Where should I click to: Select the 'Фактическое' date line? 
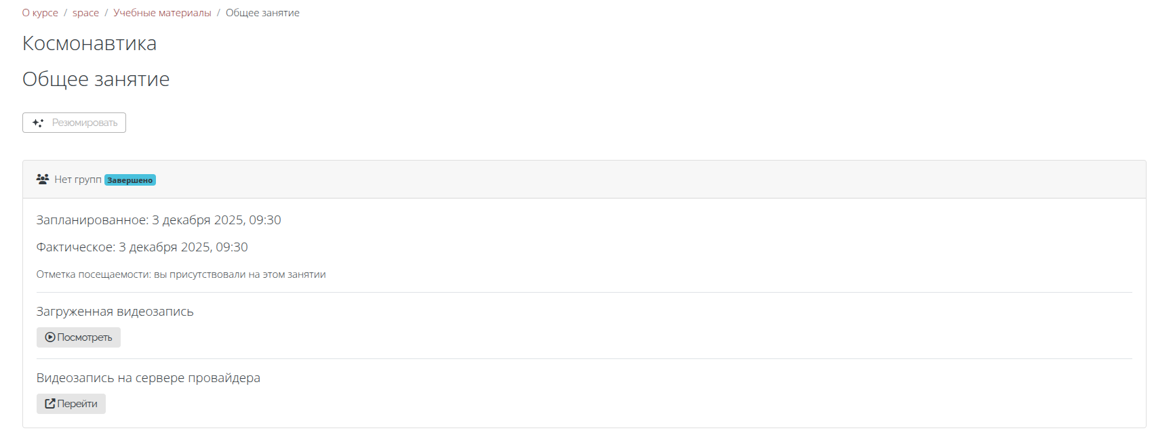142,247
